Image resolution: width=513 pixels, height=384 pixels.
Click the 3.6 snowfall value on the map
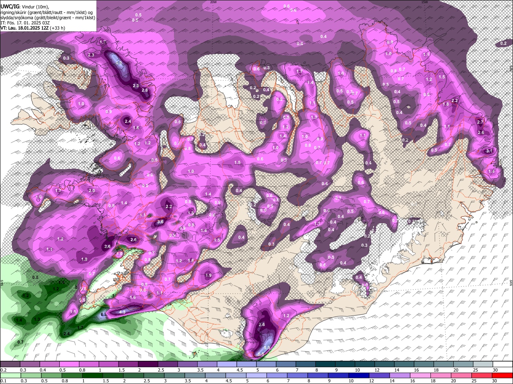(160, 222)
